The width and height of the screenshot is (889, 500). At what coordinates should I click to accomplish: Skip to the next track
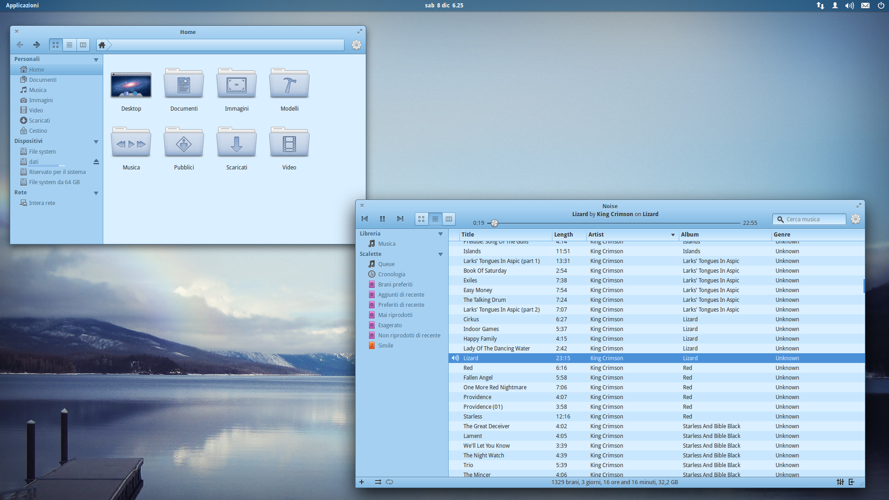[x=400, y=219]
